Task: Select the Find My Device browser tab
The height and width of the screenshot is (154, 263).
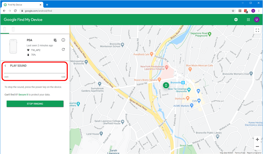Action: point(23,5)
